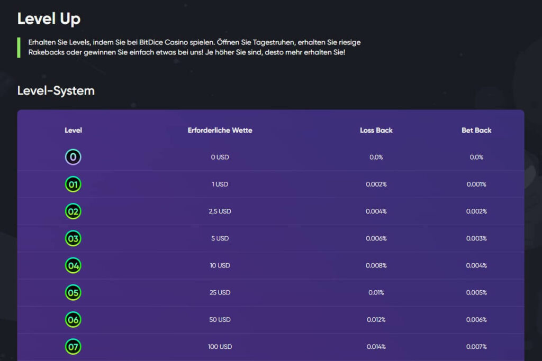Click the level 04 circle badge
The height and width of the screenshot is (361, 542).
pos(73,265)
